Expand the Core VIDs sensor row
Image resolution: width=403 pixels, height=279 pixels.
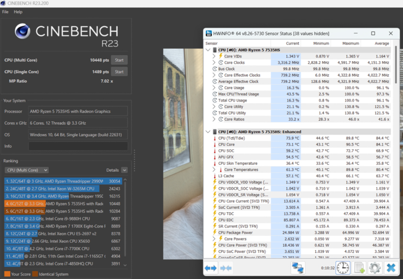coord(214,56)
